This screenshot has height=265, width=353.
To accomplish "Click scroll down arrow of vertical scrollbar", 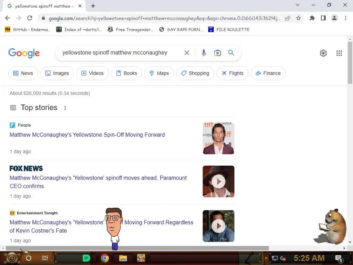I will (x=350, y=242).
